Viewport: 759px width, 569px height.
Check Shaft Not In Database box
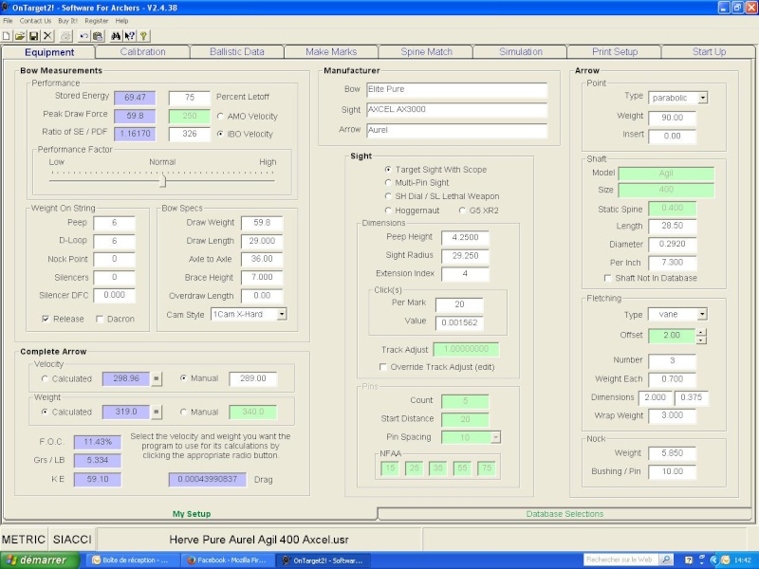coord(608,278)
